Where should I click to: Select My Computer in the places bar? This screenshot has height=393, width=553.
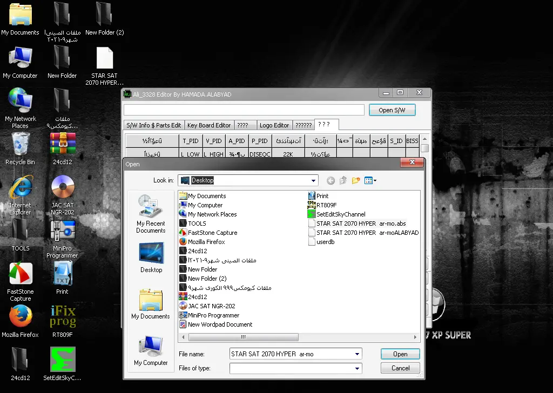[x=151, y=351]
